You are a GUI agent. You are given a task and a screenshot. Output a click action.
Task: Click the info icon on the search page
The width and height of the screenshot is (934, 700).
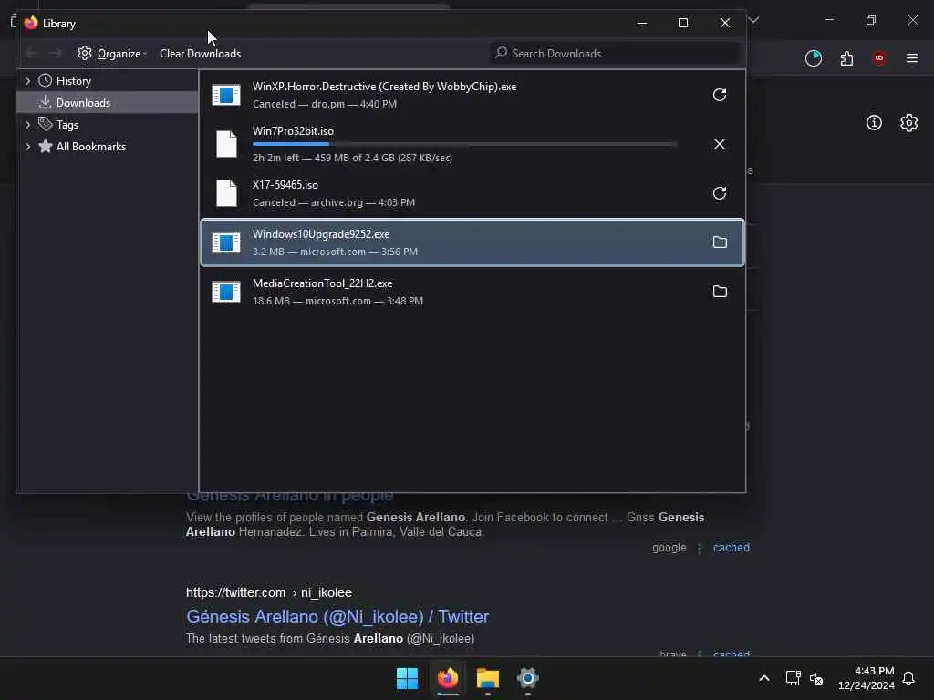click(874, 123)
